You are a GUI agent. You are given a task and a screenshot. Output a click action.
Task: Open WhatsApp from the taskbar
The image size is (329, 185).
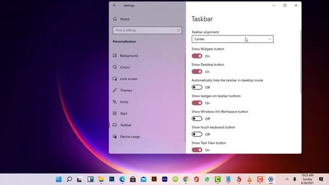tap(207, 179)
